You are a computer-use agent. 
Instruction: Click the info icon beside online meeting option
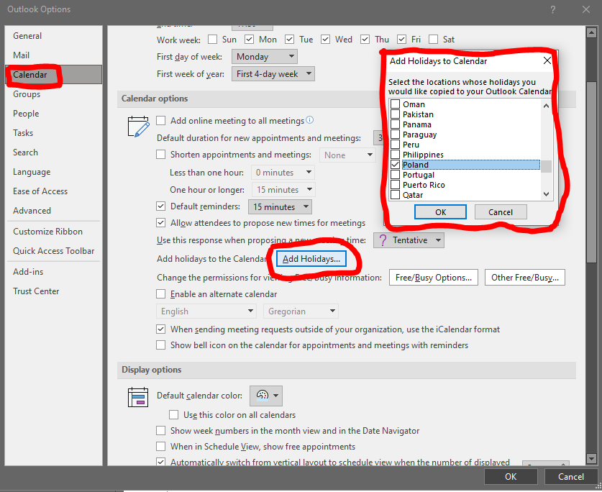pos(310,120)
